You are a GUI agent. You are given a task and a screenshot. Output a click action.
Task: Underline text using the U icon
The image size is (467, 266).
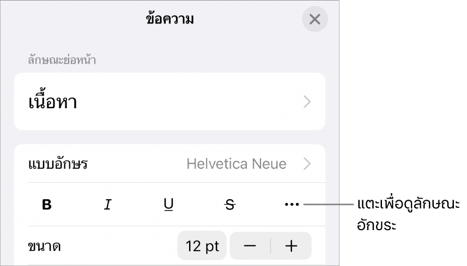pyautogui.click(x=168, y=205)
